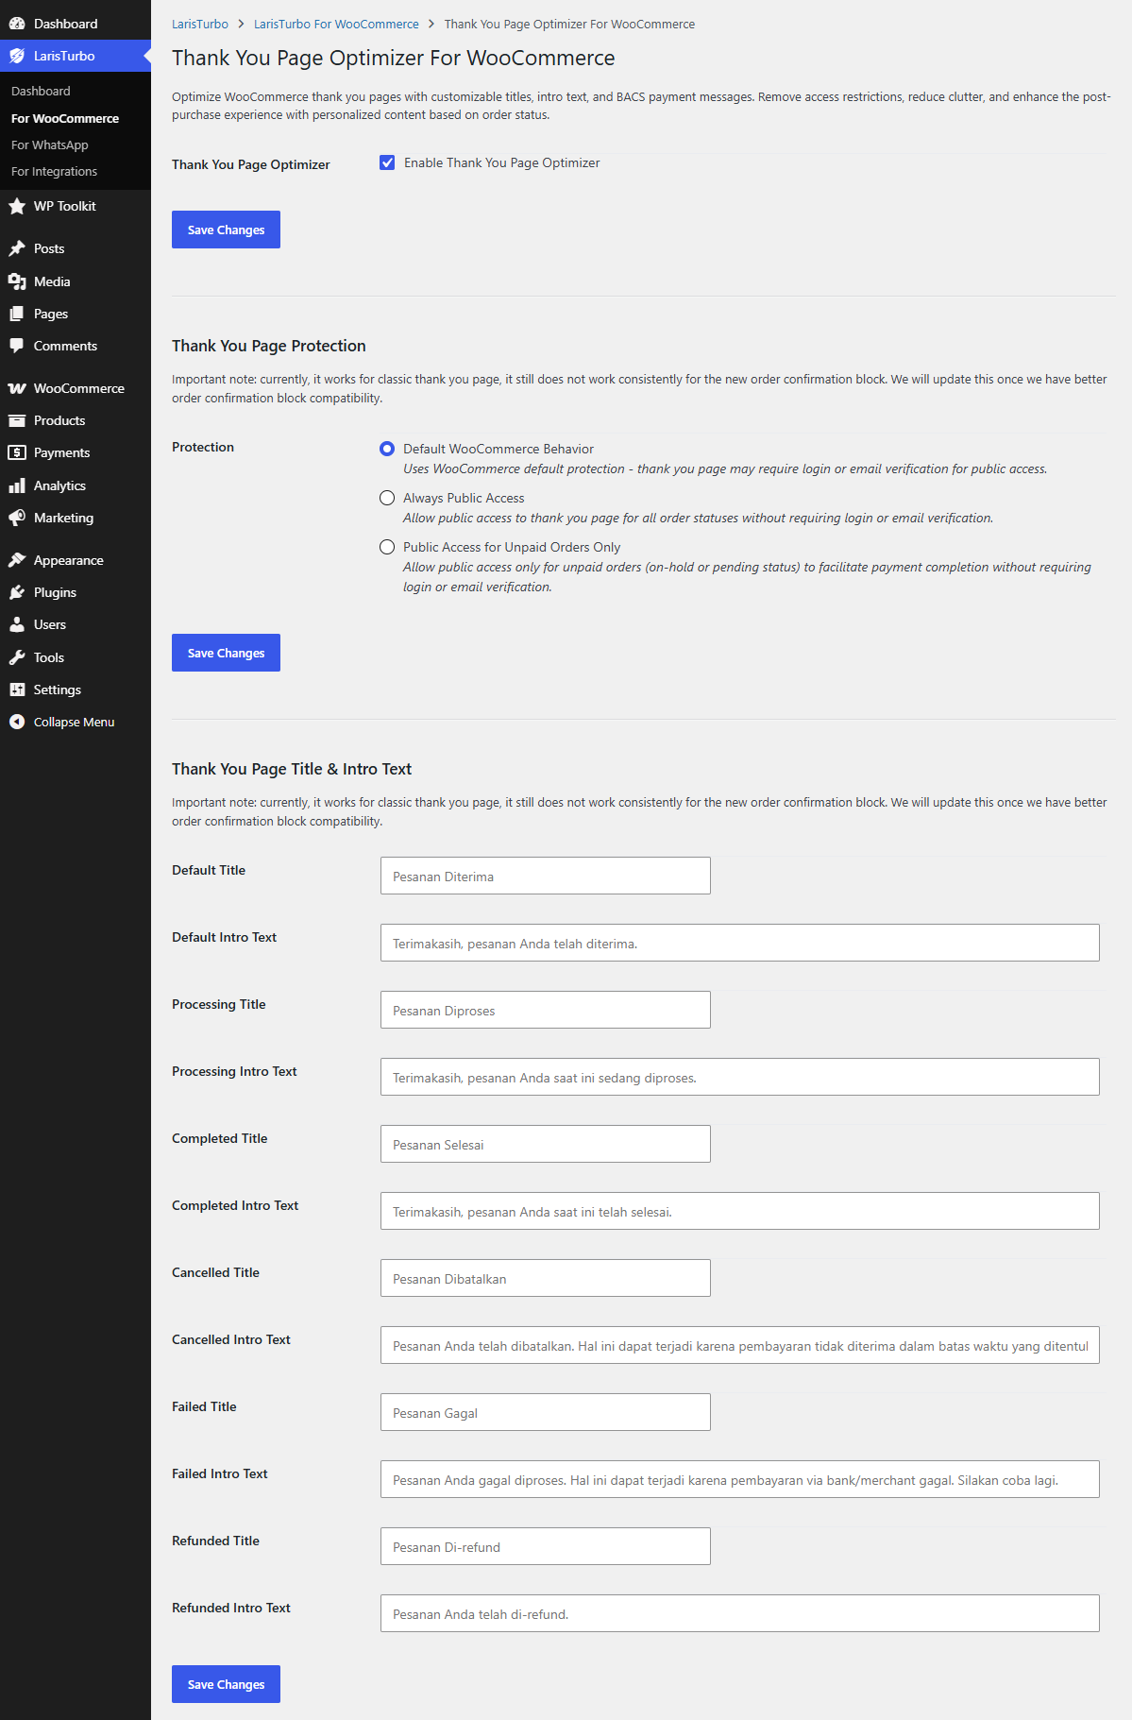
Task: Click LarisTurbo breadcrumb link
Action: pos(200,24)
